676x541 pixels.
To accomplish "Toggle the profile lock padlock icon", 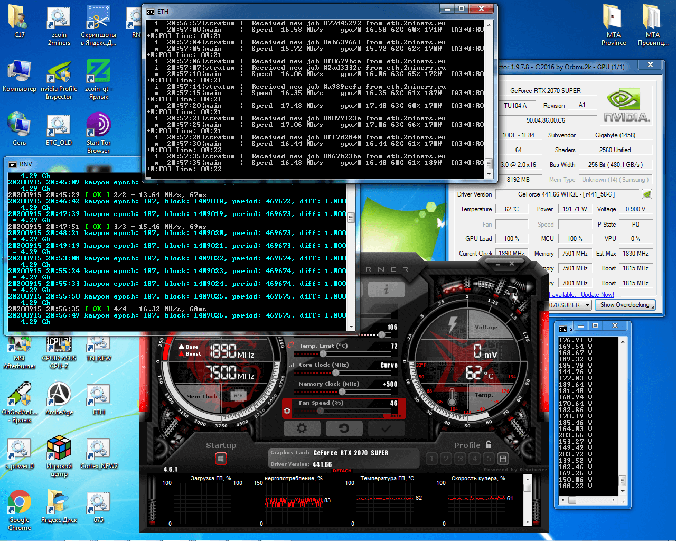I will 489,444.
